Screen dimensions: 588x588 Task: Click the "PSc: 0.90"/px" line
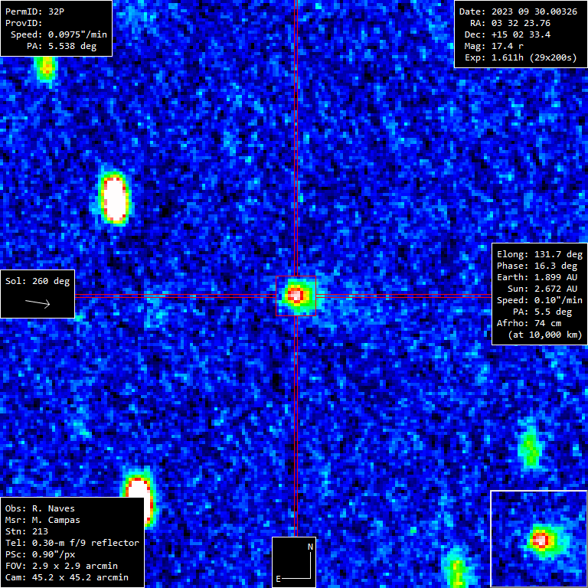40,554
